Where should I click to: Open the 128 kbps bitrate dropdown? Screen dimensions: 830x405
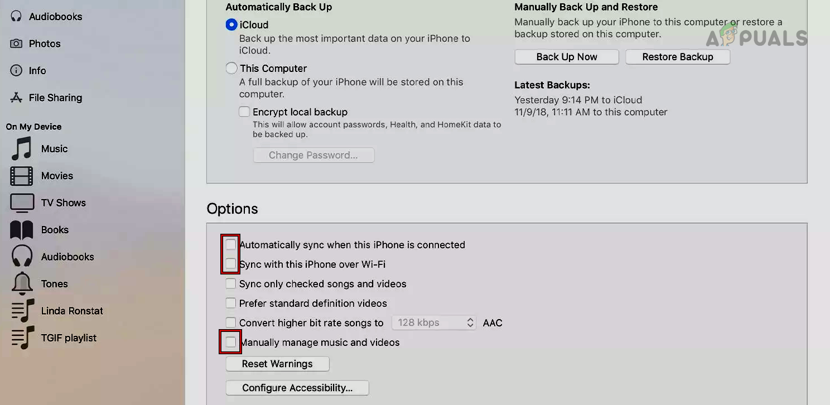click(x=433, y=322)
